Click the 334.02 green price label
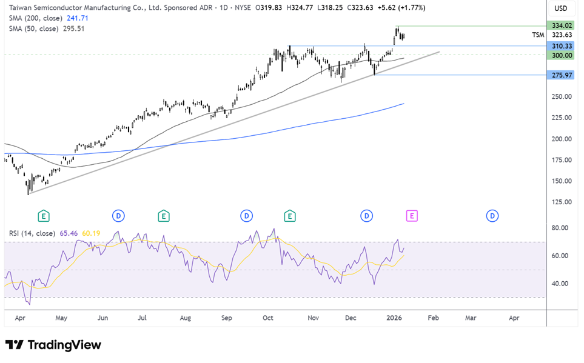Viewport: 584px width, 363px height. pyautogui.click(x=562, y=25)
